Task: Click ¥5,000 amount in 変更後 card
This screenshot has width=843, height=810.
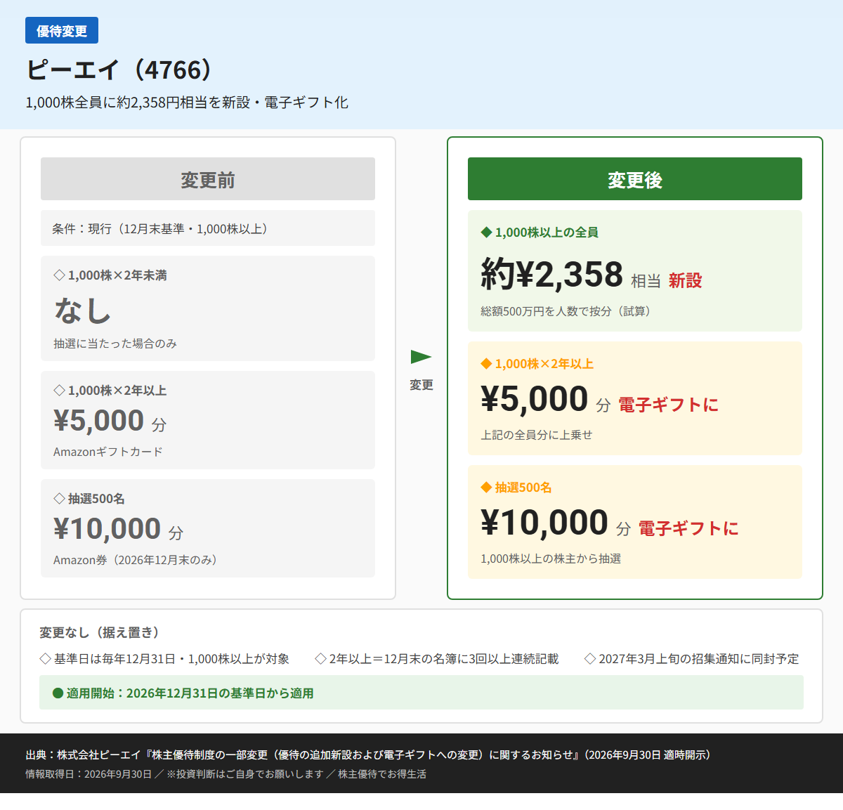Action: [x=535, y=399]
